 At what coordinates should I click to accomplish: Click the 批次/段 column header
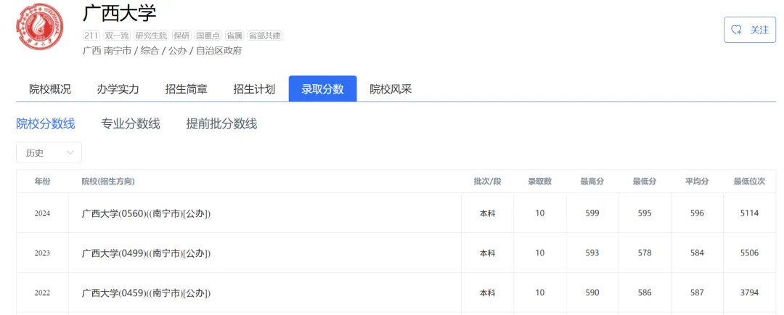coord(488,181)
